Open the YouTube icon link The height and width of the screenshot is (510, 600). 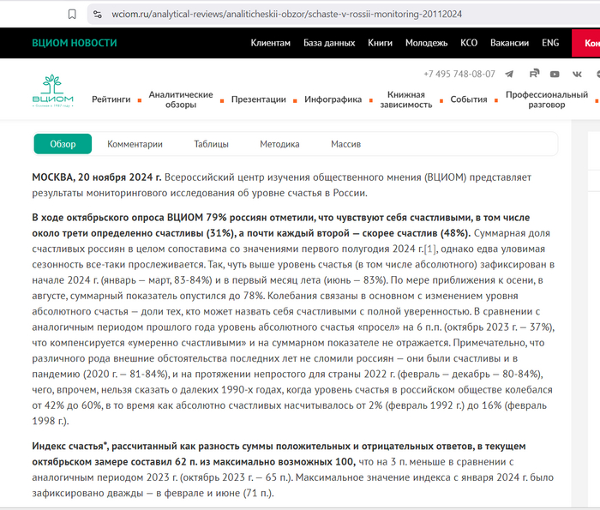pyautogui.click(x=555, y=75)
